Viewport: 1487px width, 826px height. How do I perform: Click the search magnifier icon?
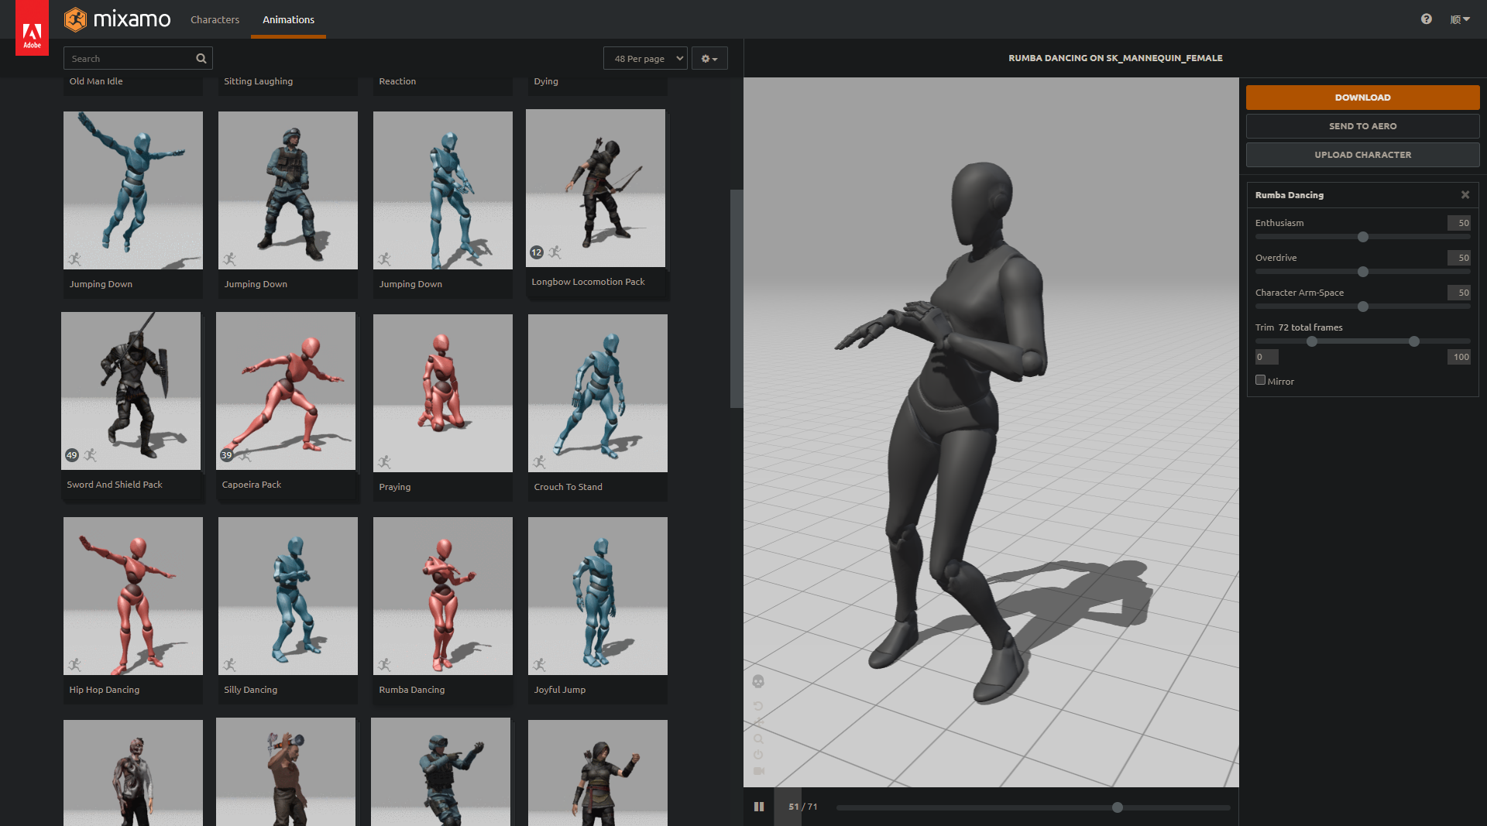(x=201, y=58)
